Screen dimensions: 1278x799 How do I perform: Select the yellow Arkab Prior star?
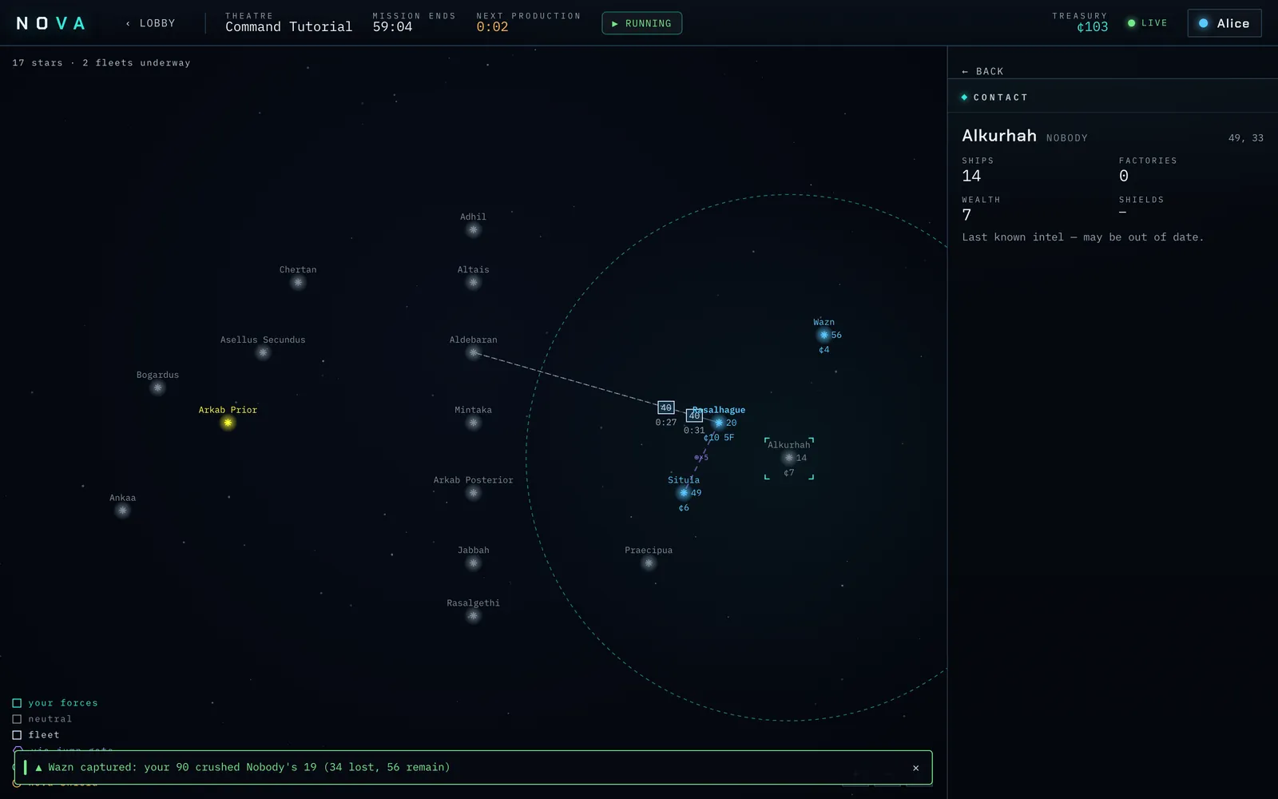pos(228,423)
